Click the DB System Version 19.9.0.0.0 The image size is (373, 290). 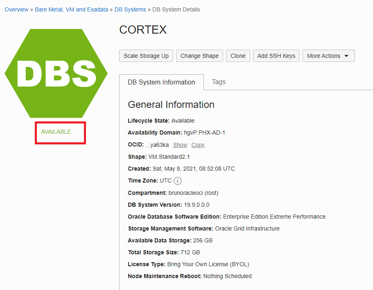coord(197,205)
